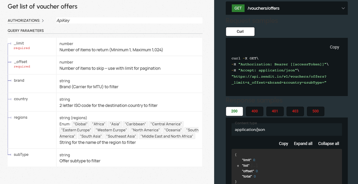Click the AUTHORIZATIONS label
Screen dimensions: 358x184
(x=24, y=21)
